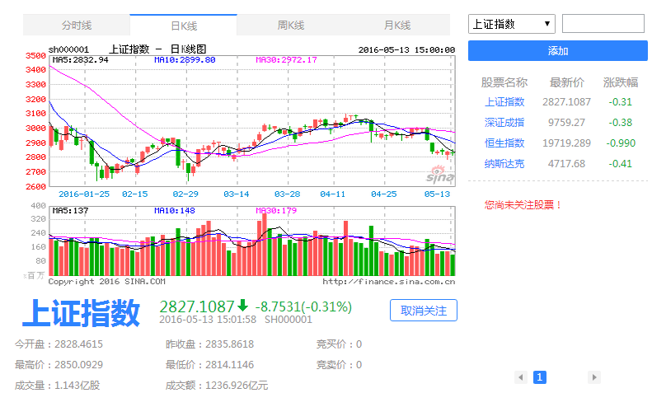Open the 深证成指 link
Viewport: 652px width, 407px height.
pos(504,123)
